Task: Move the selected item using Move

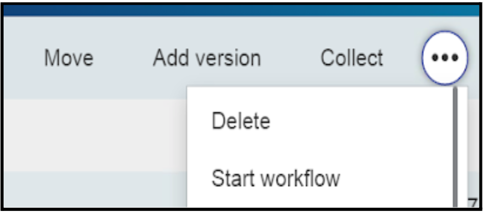Action: [x=68, y=59]
